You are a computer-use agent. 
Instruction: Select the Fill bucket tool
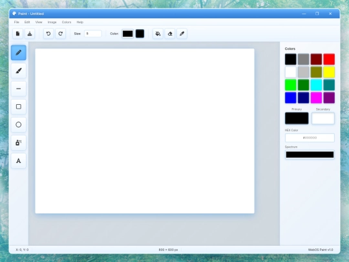[158, 34]
